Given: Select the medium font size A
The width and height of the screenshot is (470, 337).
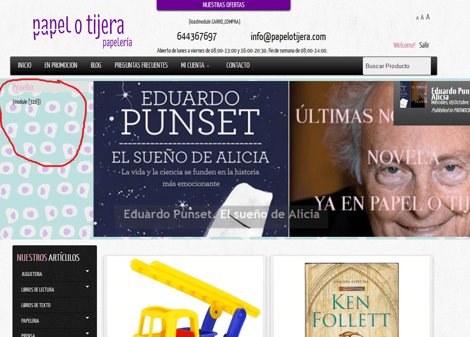Looking at the screenshot, I should 422,17.
